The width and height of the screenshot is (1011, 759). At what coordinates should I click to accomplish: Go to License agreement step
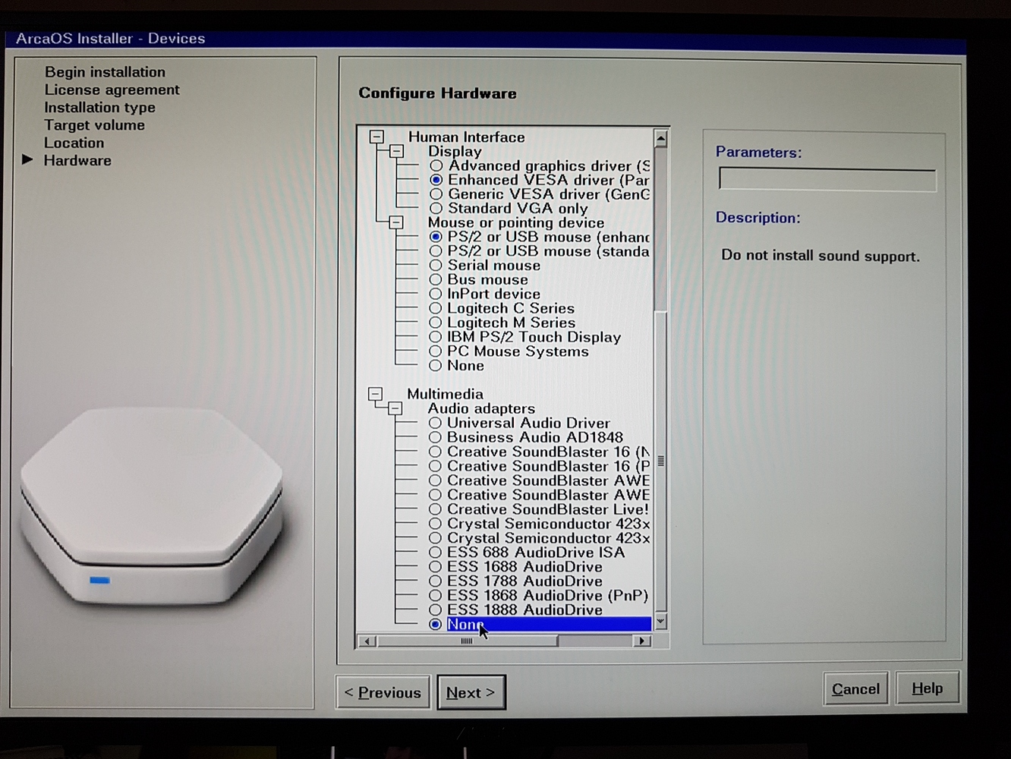point(112,90)
